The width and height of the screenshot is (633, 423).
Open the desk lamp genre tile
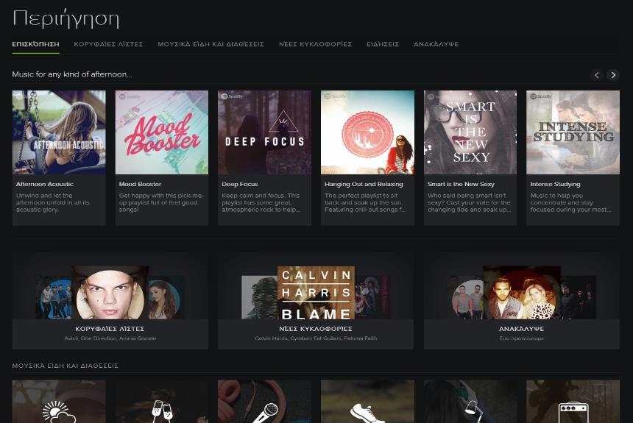point(470,401)
